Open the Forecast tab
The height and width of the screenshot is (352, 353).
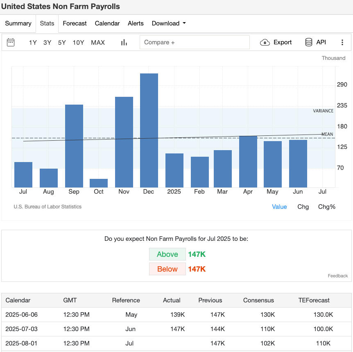[x=75, y=23]
